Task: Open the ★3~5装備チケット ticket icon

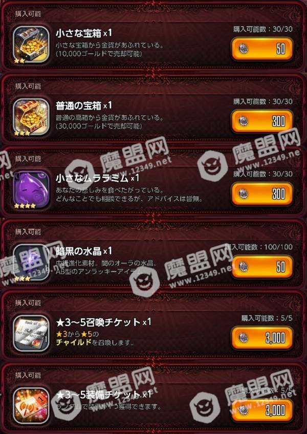Action: pyautogui.click(x=31, y=405)
